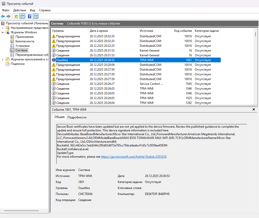Image resolution: width=259 pixels, height=218 pixels.
Task: Click the up-one-level folder toolbar icon
Action: [16, 16]
